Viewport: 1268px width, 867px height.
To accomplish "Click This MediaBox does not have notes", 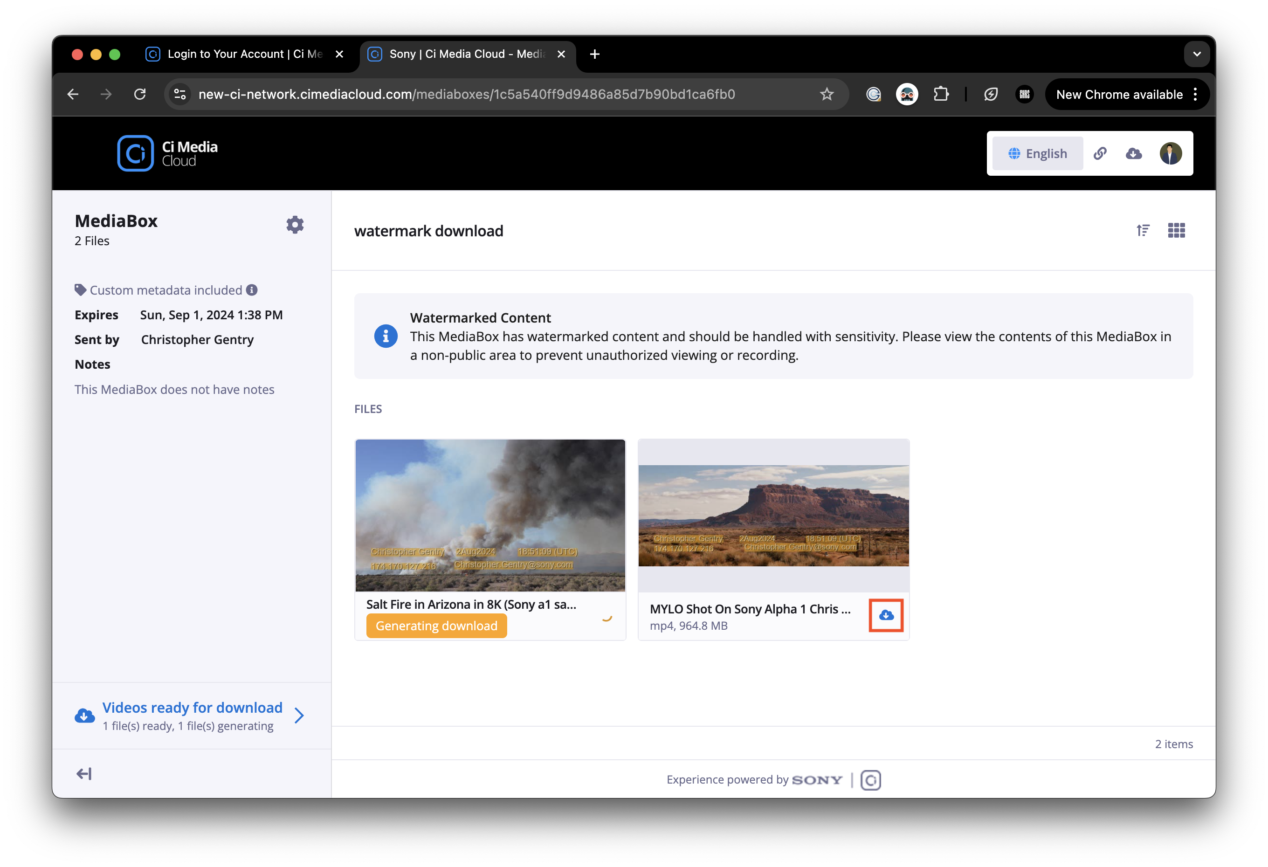I will pos(175,389).
